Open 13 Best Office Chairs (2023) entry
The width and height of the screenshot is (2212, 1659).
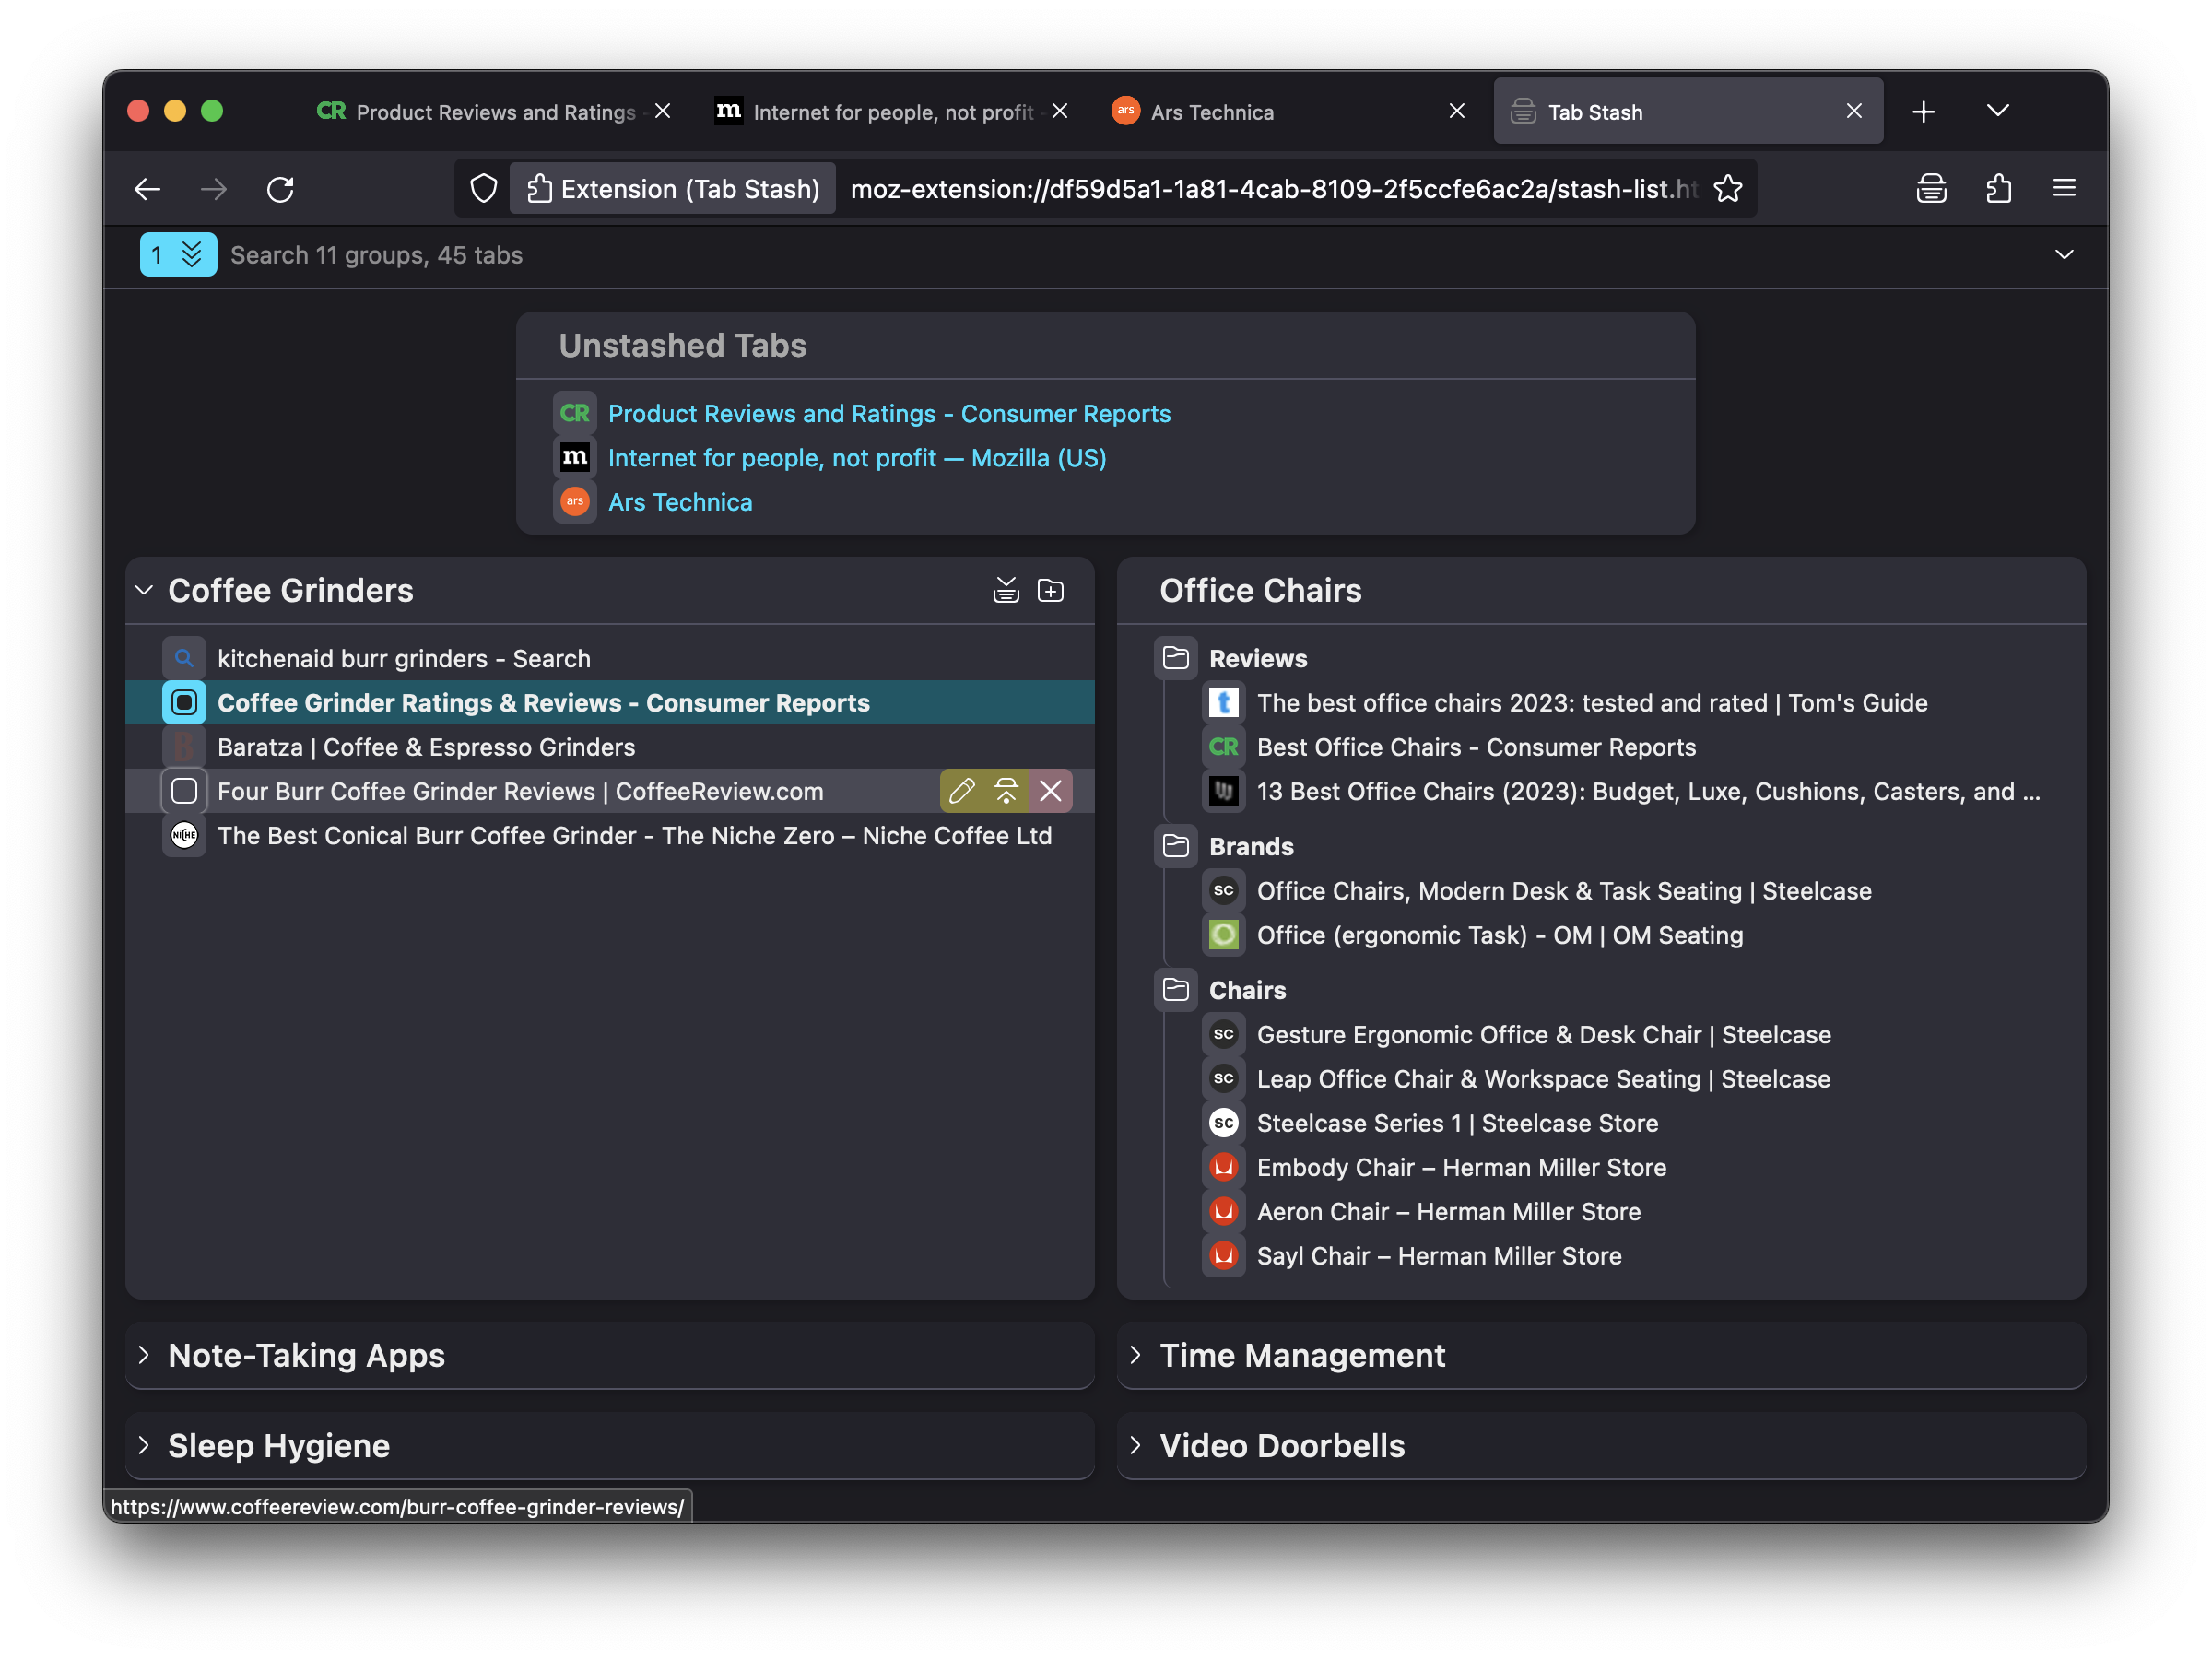1648,792
